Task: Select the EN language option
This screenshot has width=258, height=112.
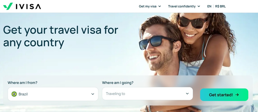Action: coord(209,6)
